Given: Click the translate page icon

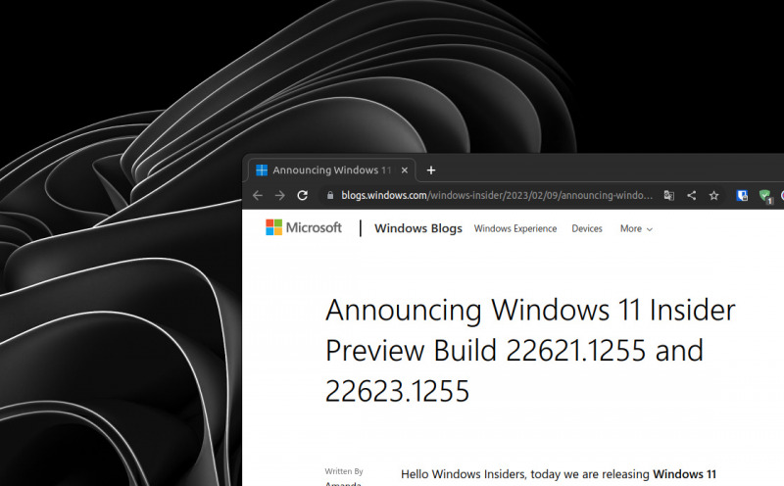Looking at the screenshot, I should (x=669, y=196).
